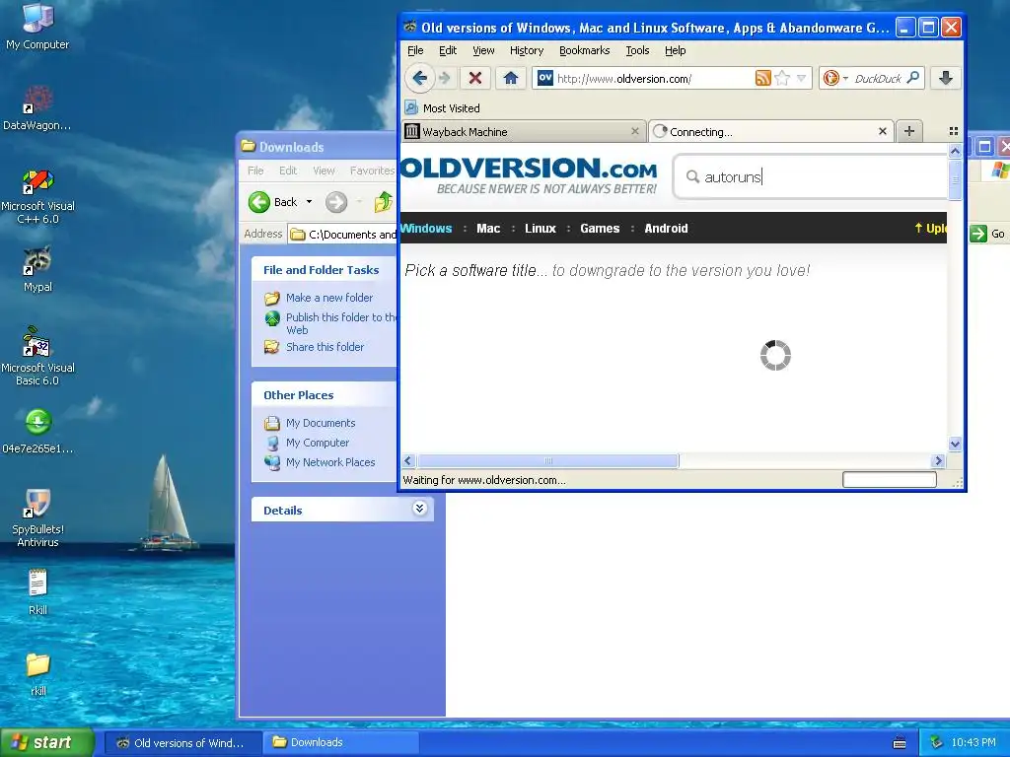Image resolution: width=1010 pixels, height=757 pixels.
Task: Open the DataWagon desktop shortcut
Action: coord(37,107)
